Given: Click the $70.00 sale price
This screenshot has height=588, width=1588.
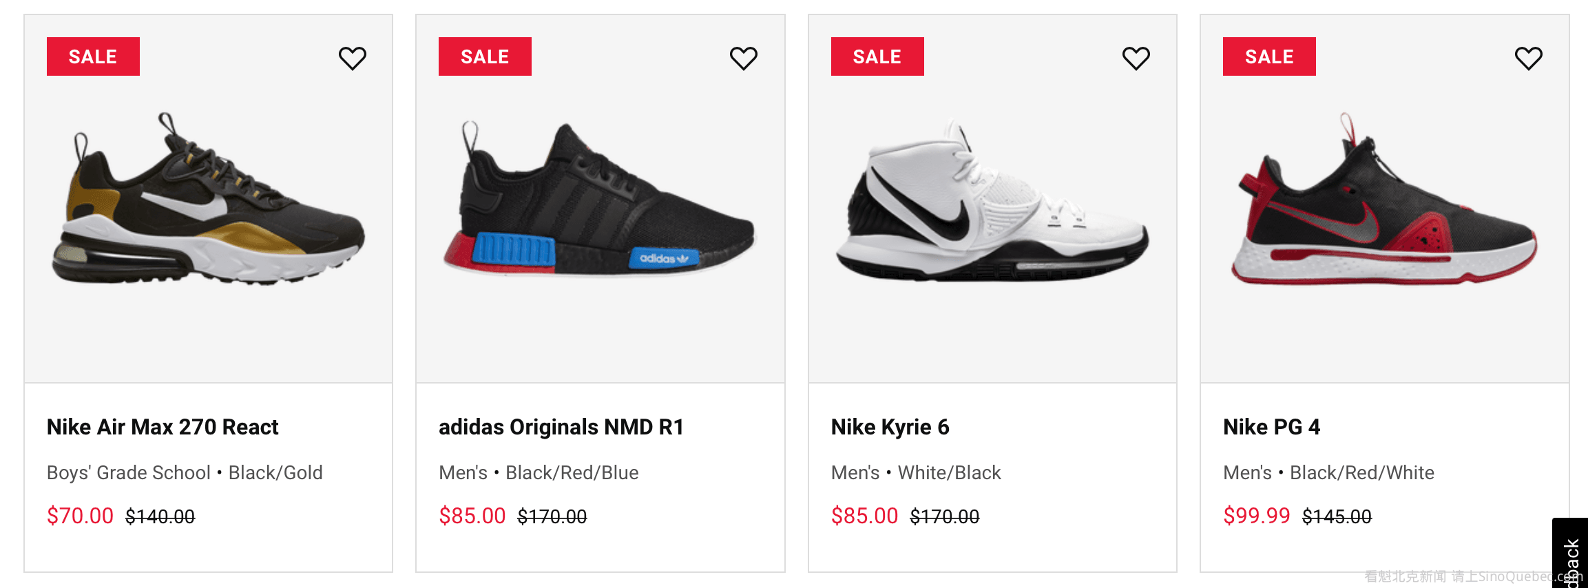Looking at the screenshot, I should [80, 516].
